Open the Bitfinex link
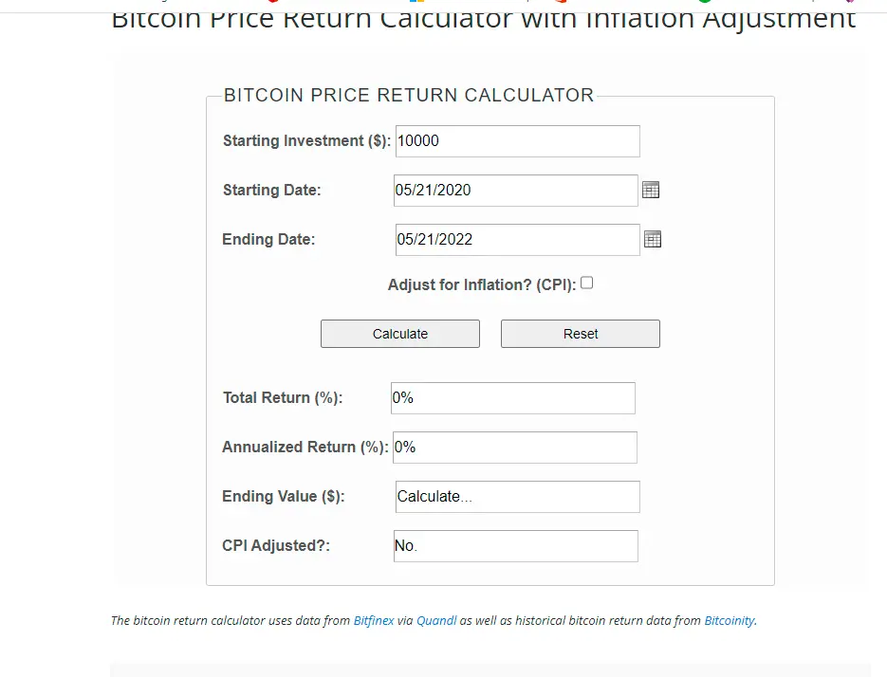The width and height of the screenshot is (887, 677). 374,621
